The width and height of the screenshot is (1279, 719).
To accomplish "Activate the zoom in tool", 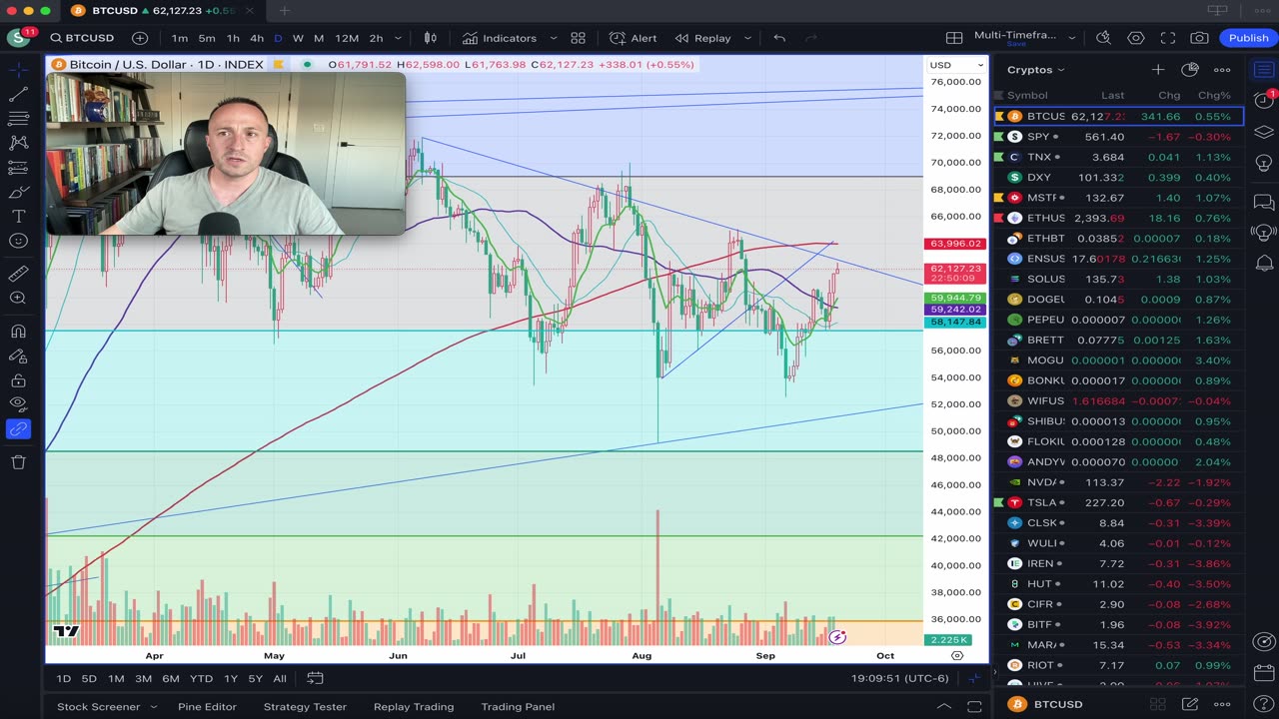I will coord(18,299).
